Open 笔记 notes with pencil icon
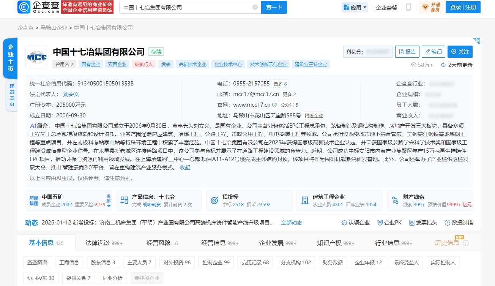Screen dimensions: 495x286 coord(433,52)
